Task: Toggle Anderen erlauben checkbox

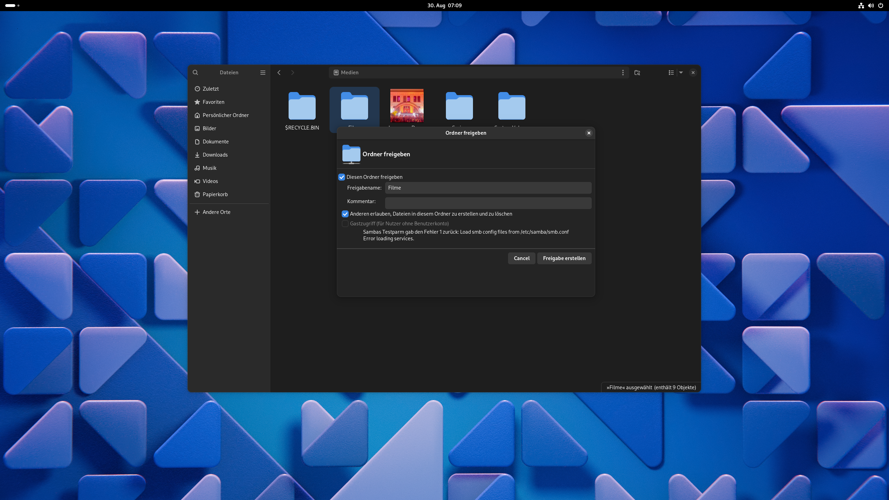Action: tap(345, 214)
